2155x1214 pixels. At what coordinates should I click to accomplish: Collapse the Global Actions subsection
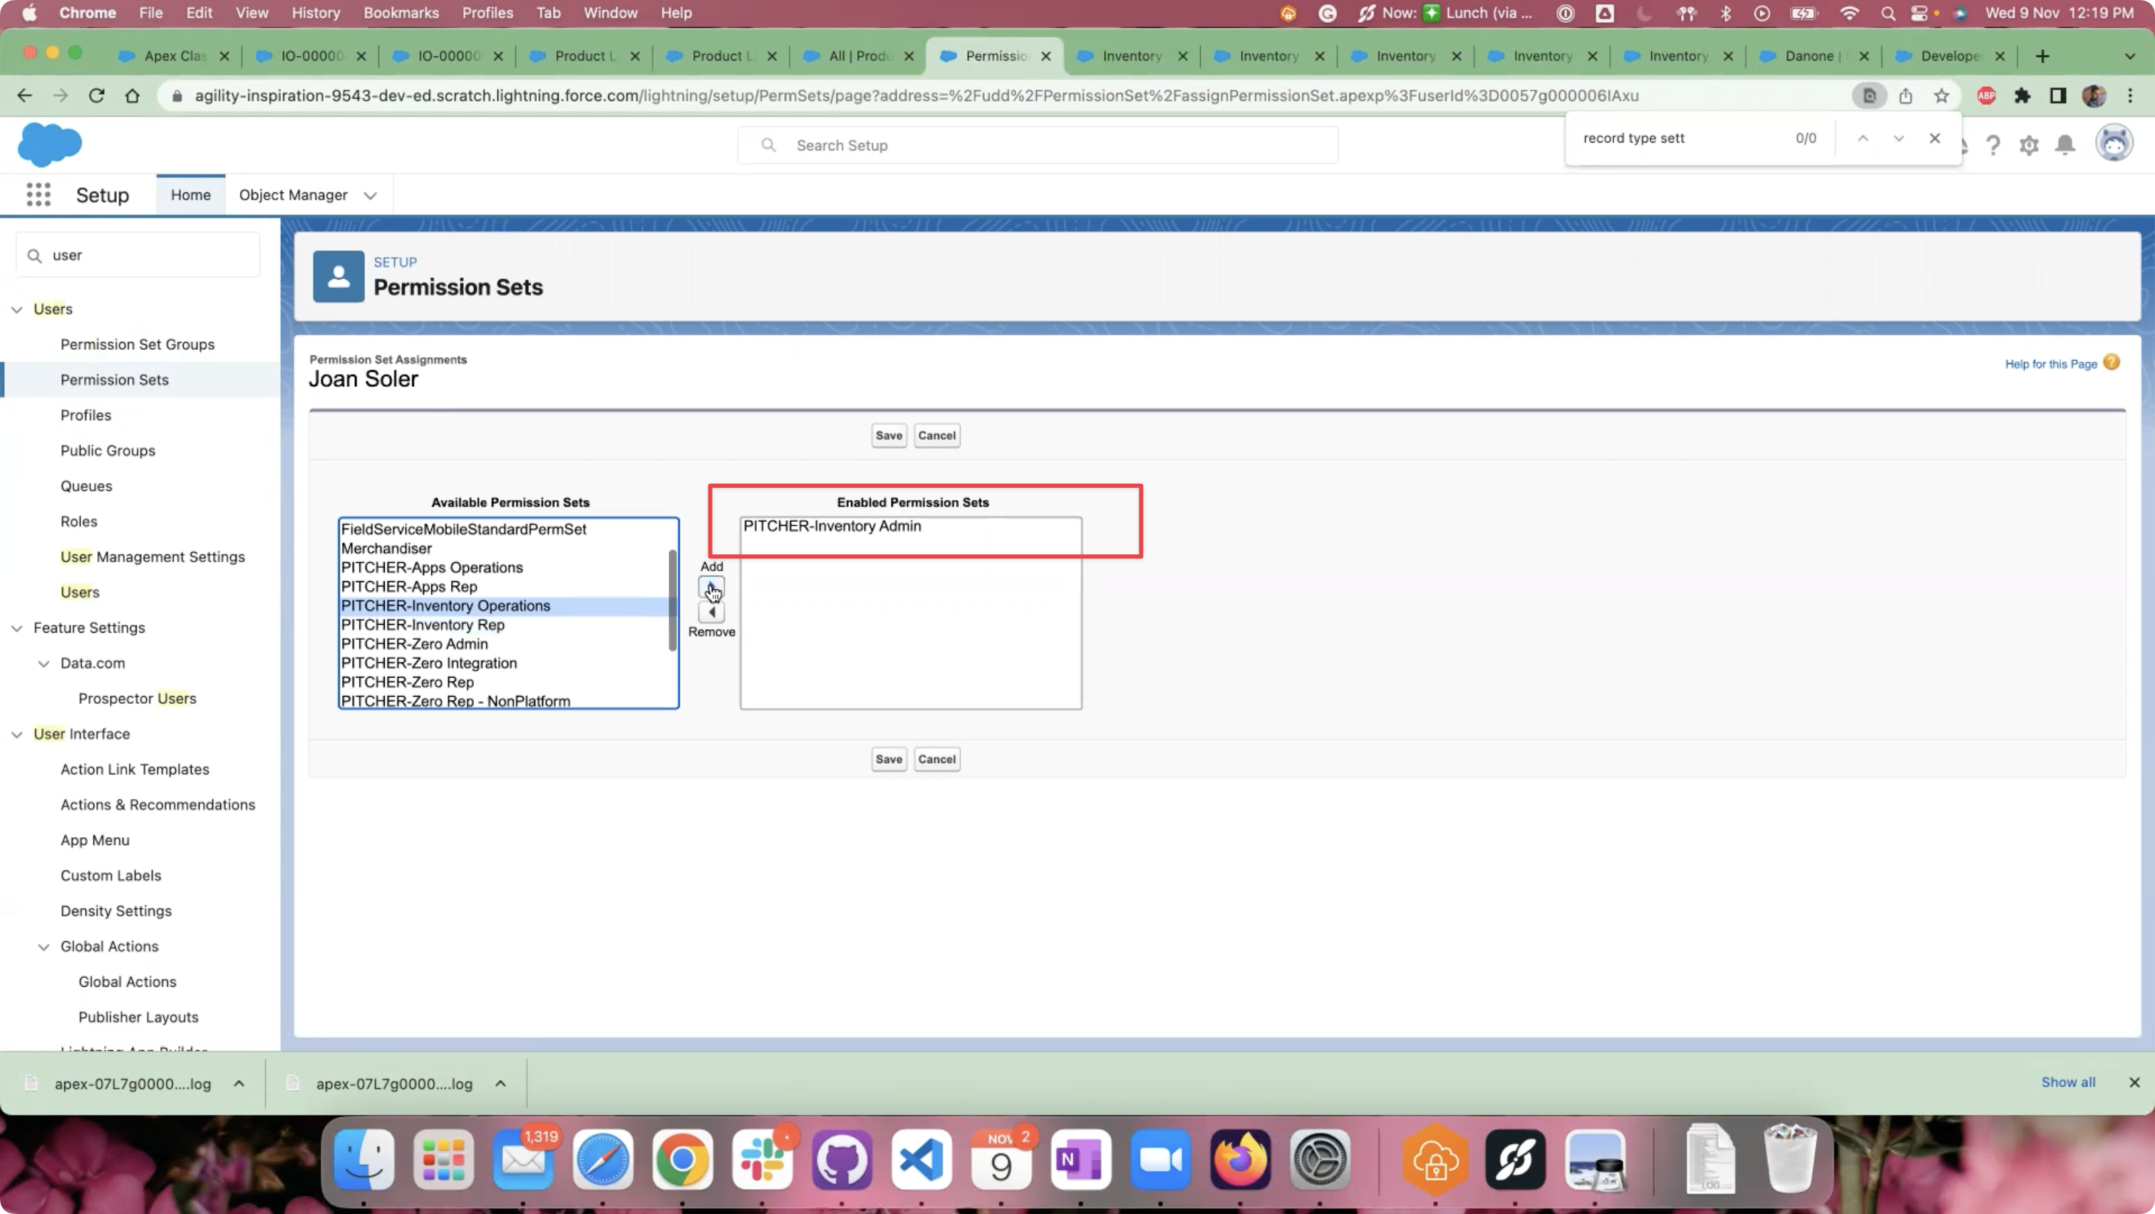43,946
